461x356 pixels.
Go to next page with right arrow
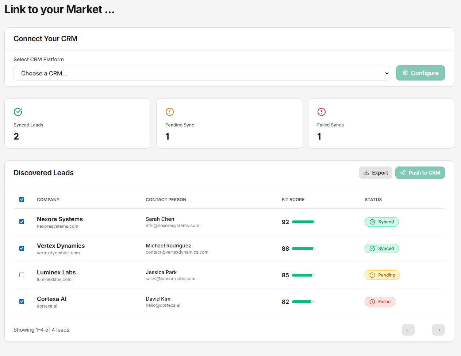(x=438, y=330)
